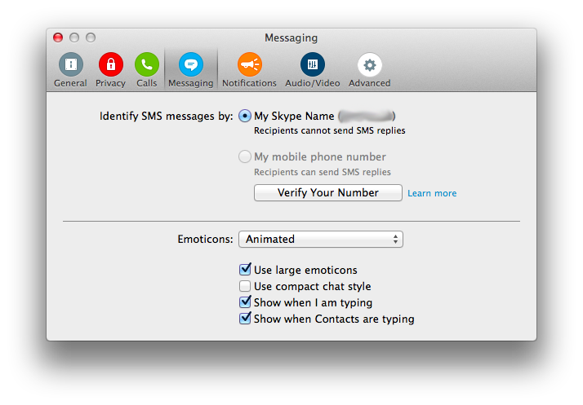Uncheck Show when Contacts are typing
This screenshot has width=583, height=405.
click(x=245, y=319)
